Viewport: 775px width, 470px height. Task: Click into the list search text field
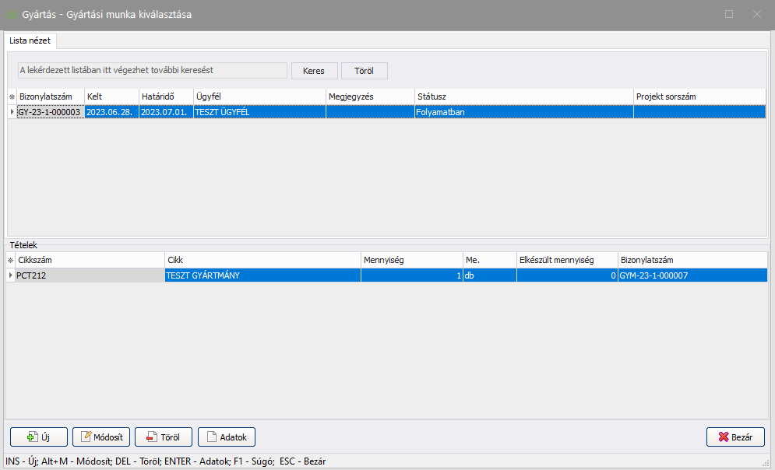tap(152, 71)
